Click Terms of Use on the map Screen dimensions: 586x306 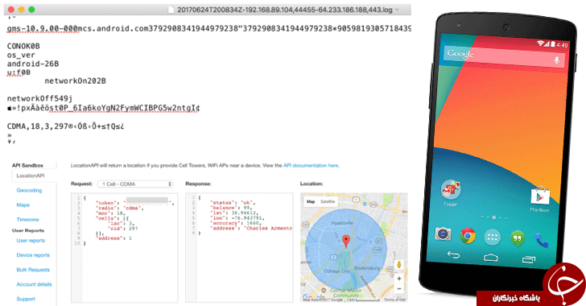click(394, 300)
